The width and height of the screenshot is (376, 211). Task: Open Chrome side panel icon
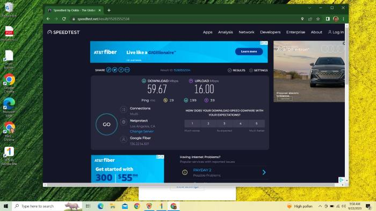[328, 19]
